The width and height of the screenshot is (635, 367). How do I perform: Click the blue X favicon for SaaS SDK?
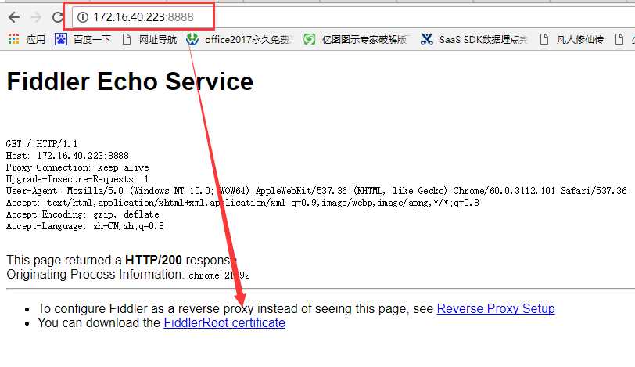427,39
